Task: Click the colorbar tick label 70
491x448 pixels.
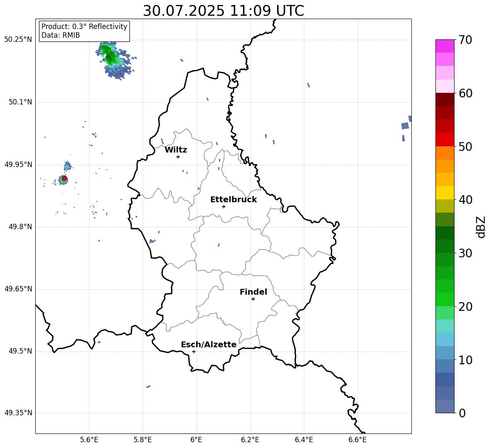Action: 465,40
